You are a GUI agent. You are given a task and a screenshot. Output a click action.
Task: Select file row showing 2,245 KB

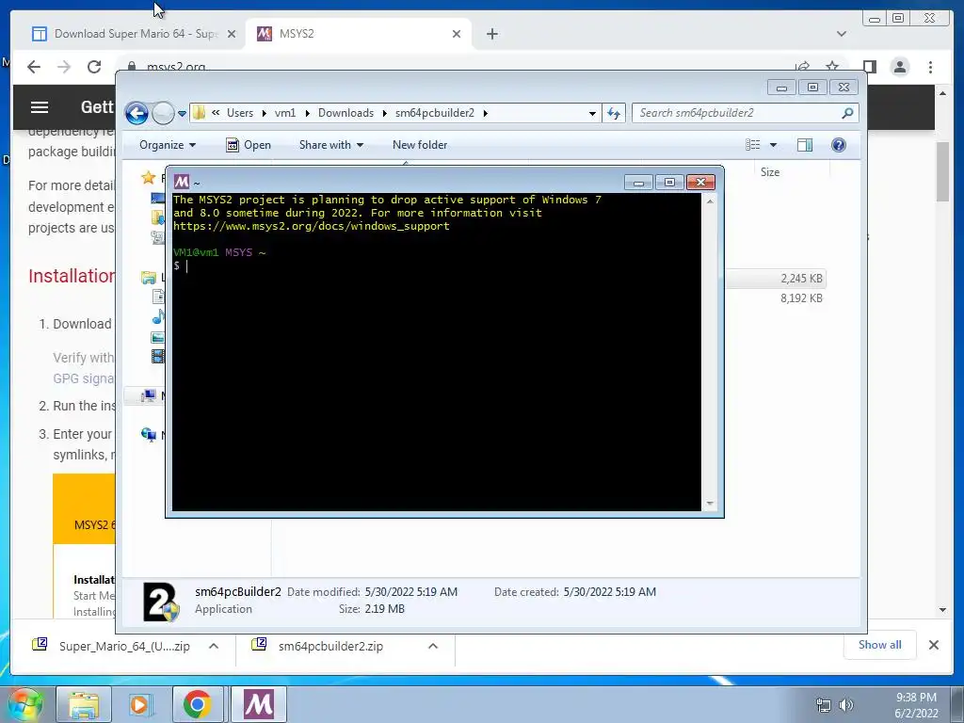[x=776, y=279]
